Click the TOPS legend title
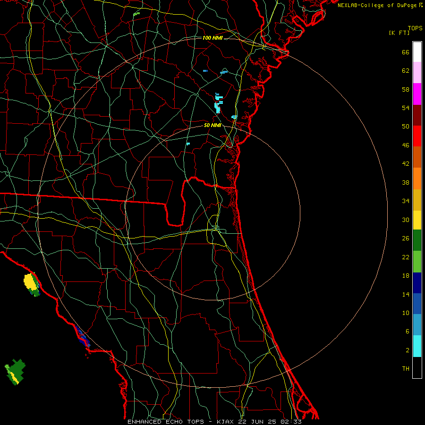425x425 pixels. pyautogui.click(x=415, y=28)
